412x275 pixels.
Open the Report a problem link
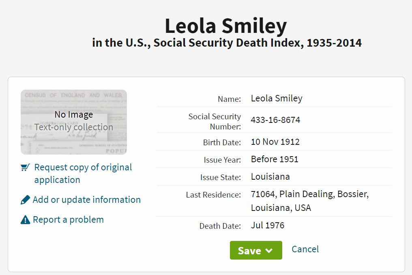point(68,220)
